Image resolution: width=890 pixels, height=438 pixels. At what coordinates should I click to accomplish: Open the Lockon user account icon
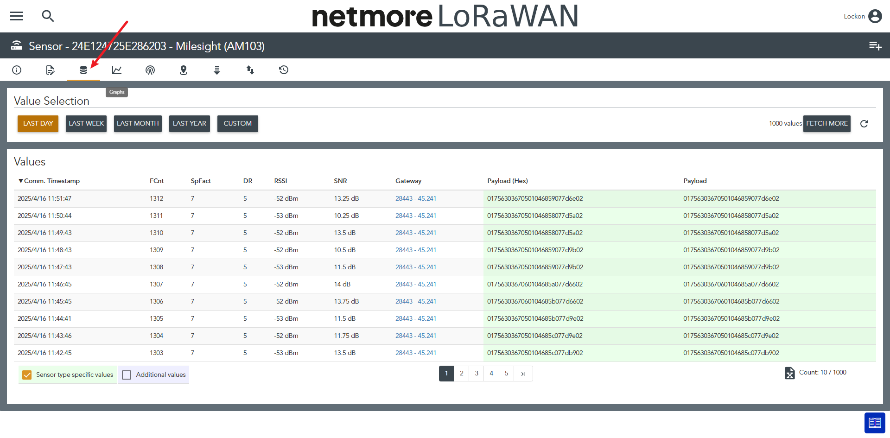coord(875,16)
